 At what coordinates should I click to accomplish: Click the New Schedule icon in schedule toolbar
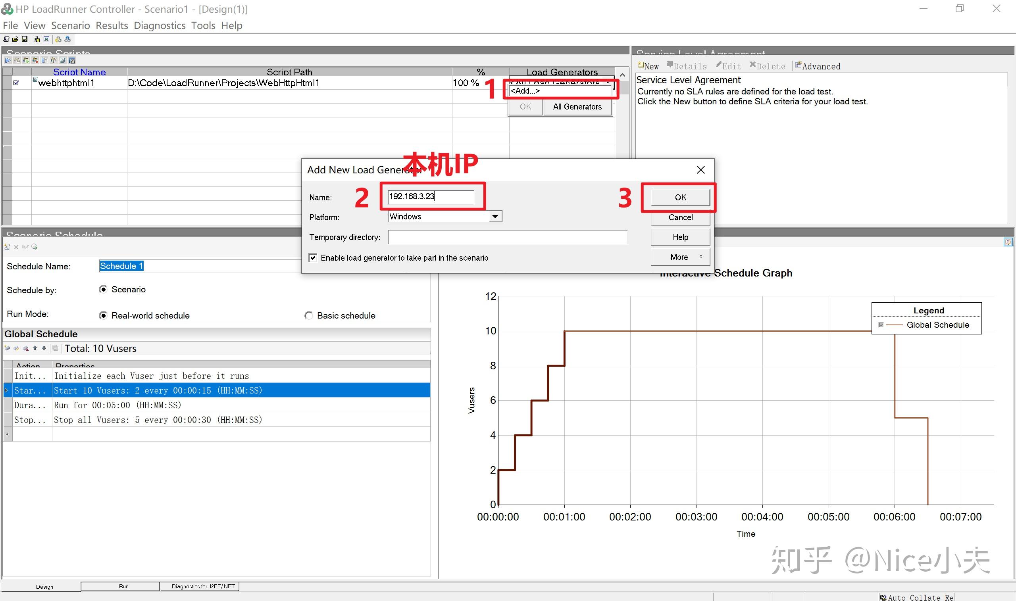7,247
